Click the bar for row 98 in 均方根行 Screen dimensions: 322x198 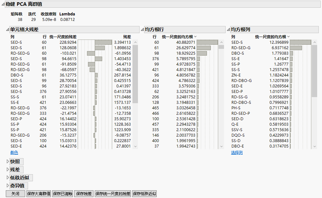click(x=202, y=53)
